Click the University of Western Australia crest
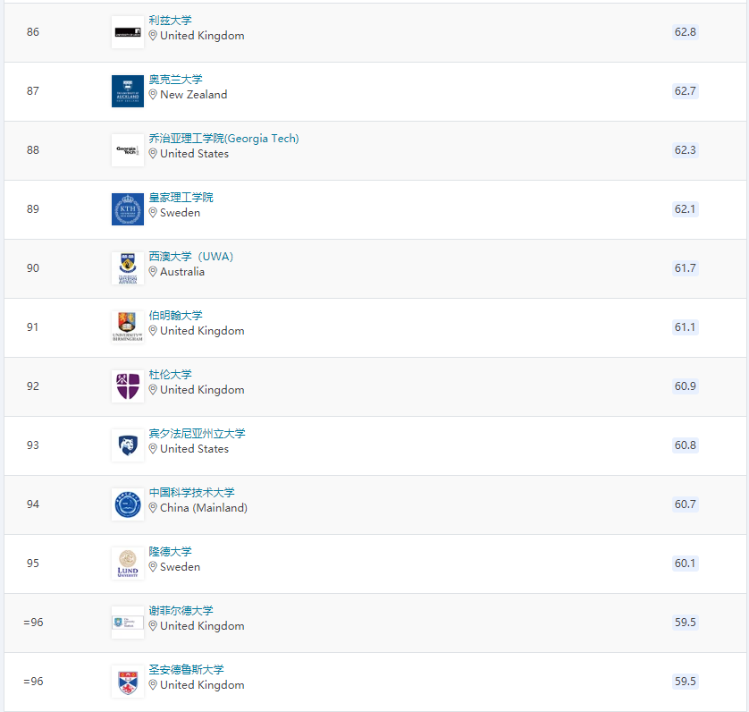Viewport: 749px width, 712px height. click(x=128, y=268)
